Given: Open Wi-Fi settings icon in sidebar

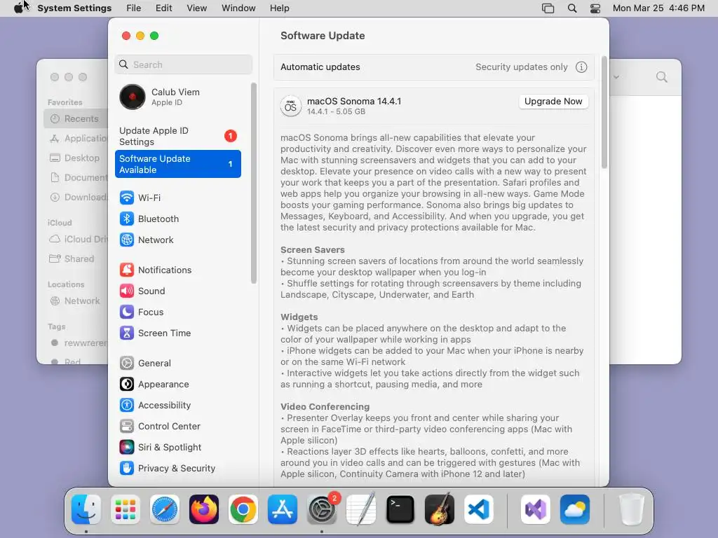Looking at the screenshot, I should (x=127, y=198).
